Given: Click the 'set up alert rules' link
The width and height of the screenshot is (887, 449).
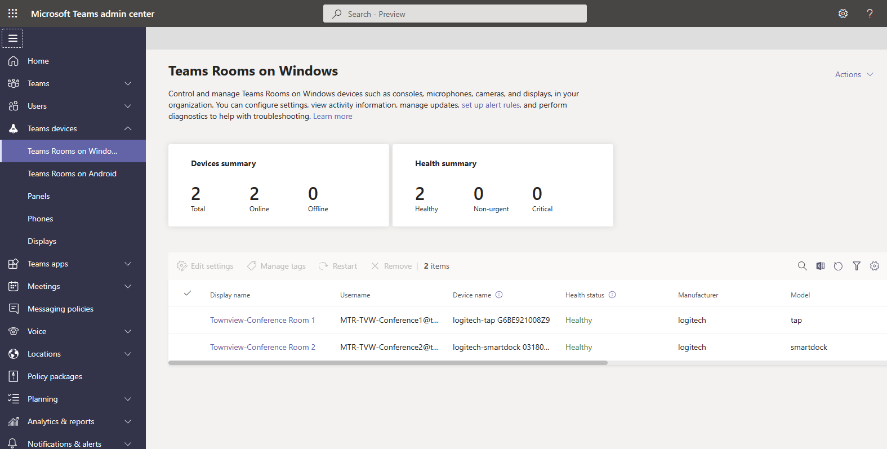Looking at the screenshot, I should click(491, 105).
